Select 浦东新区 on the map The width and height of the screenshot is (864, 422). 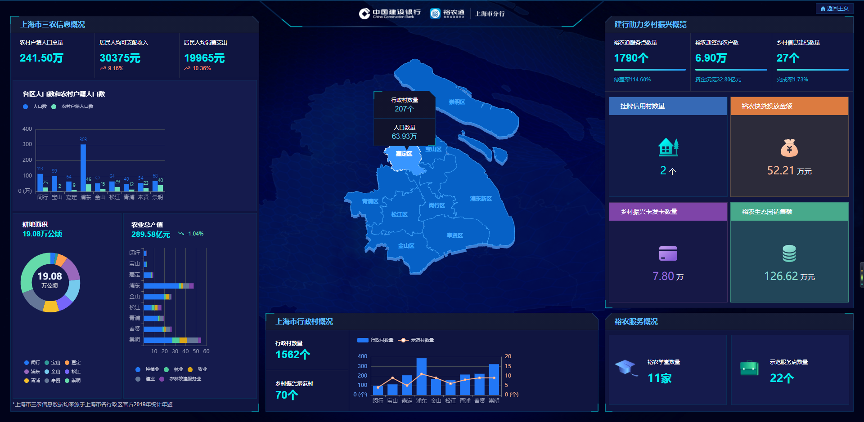481,199
